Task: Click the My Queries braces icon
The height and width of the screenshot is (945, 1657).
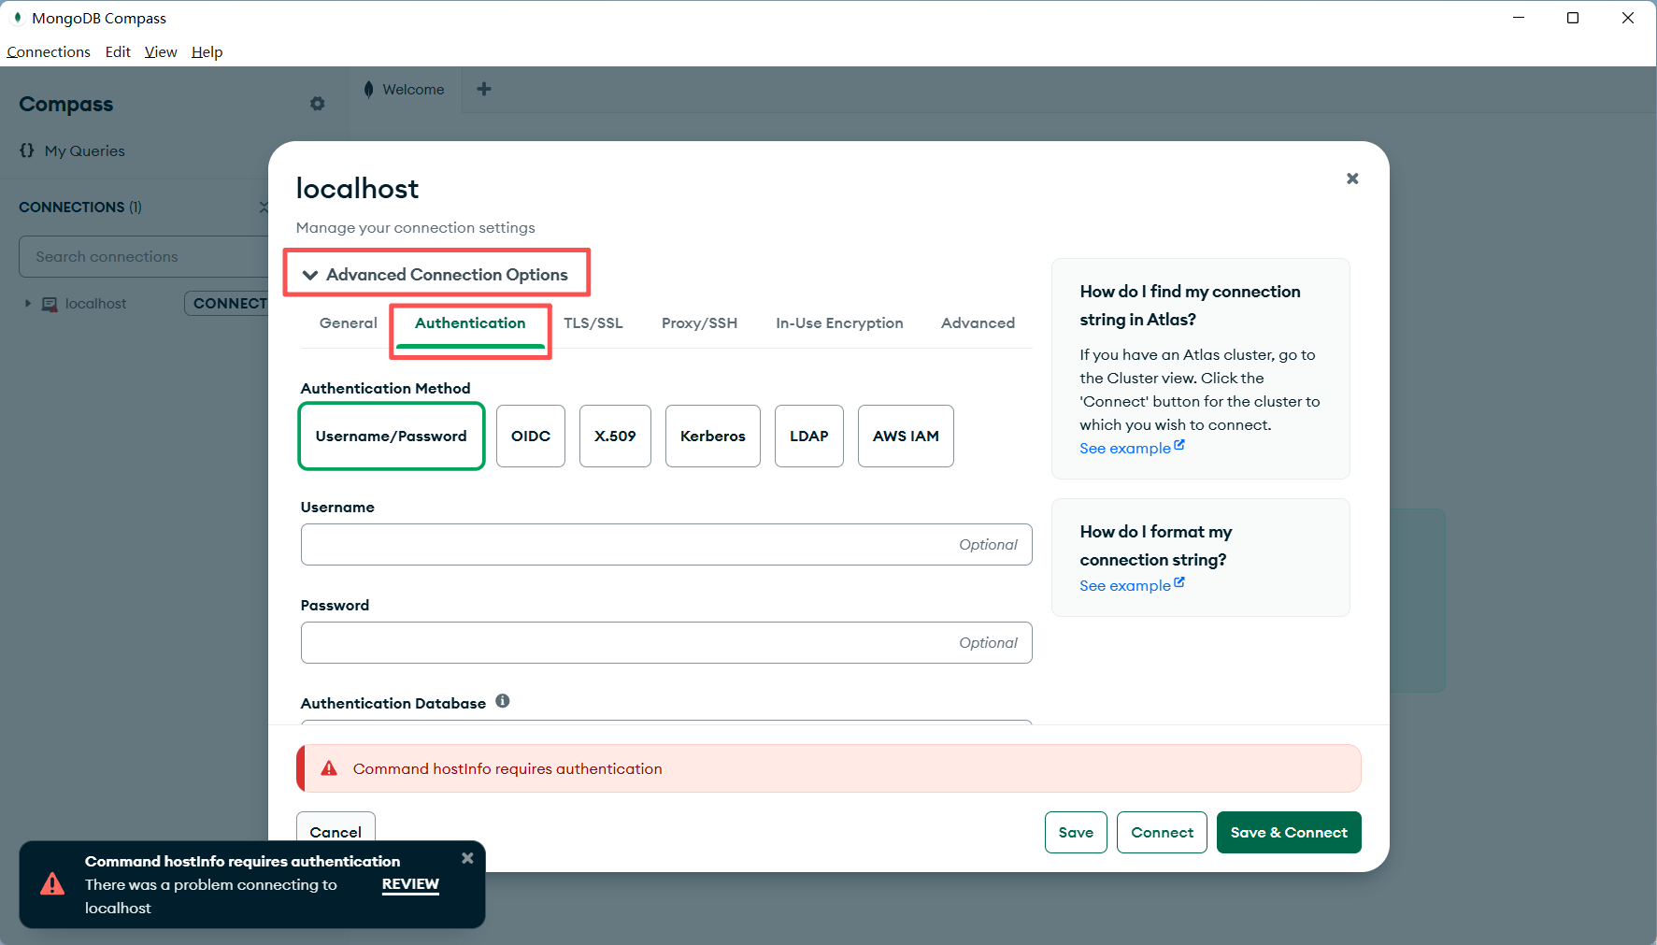Action: tap(27, 150)
